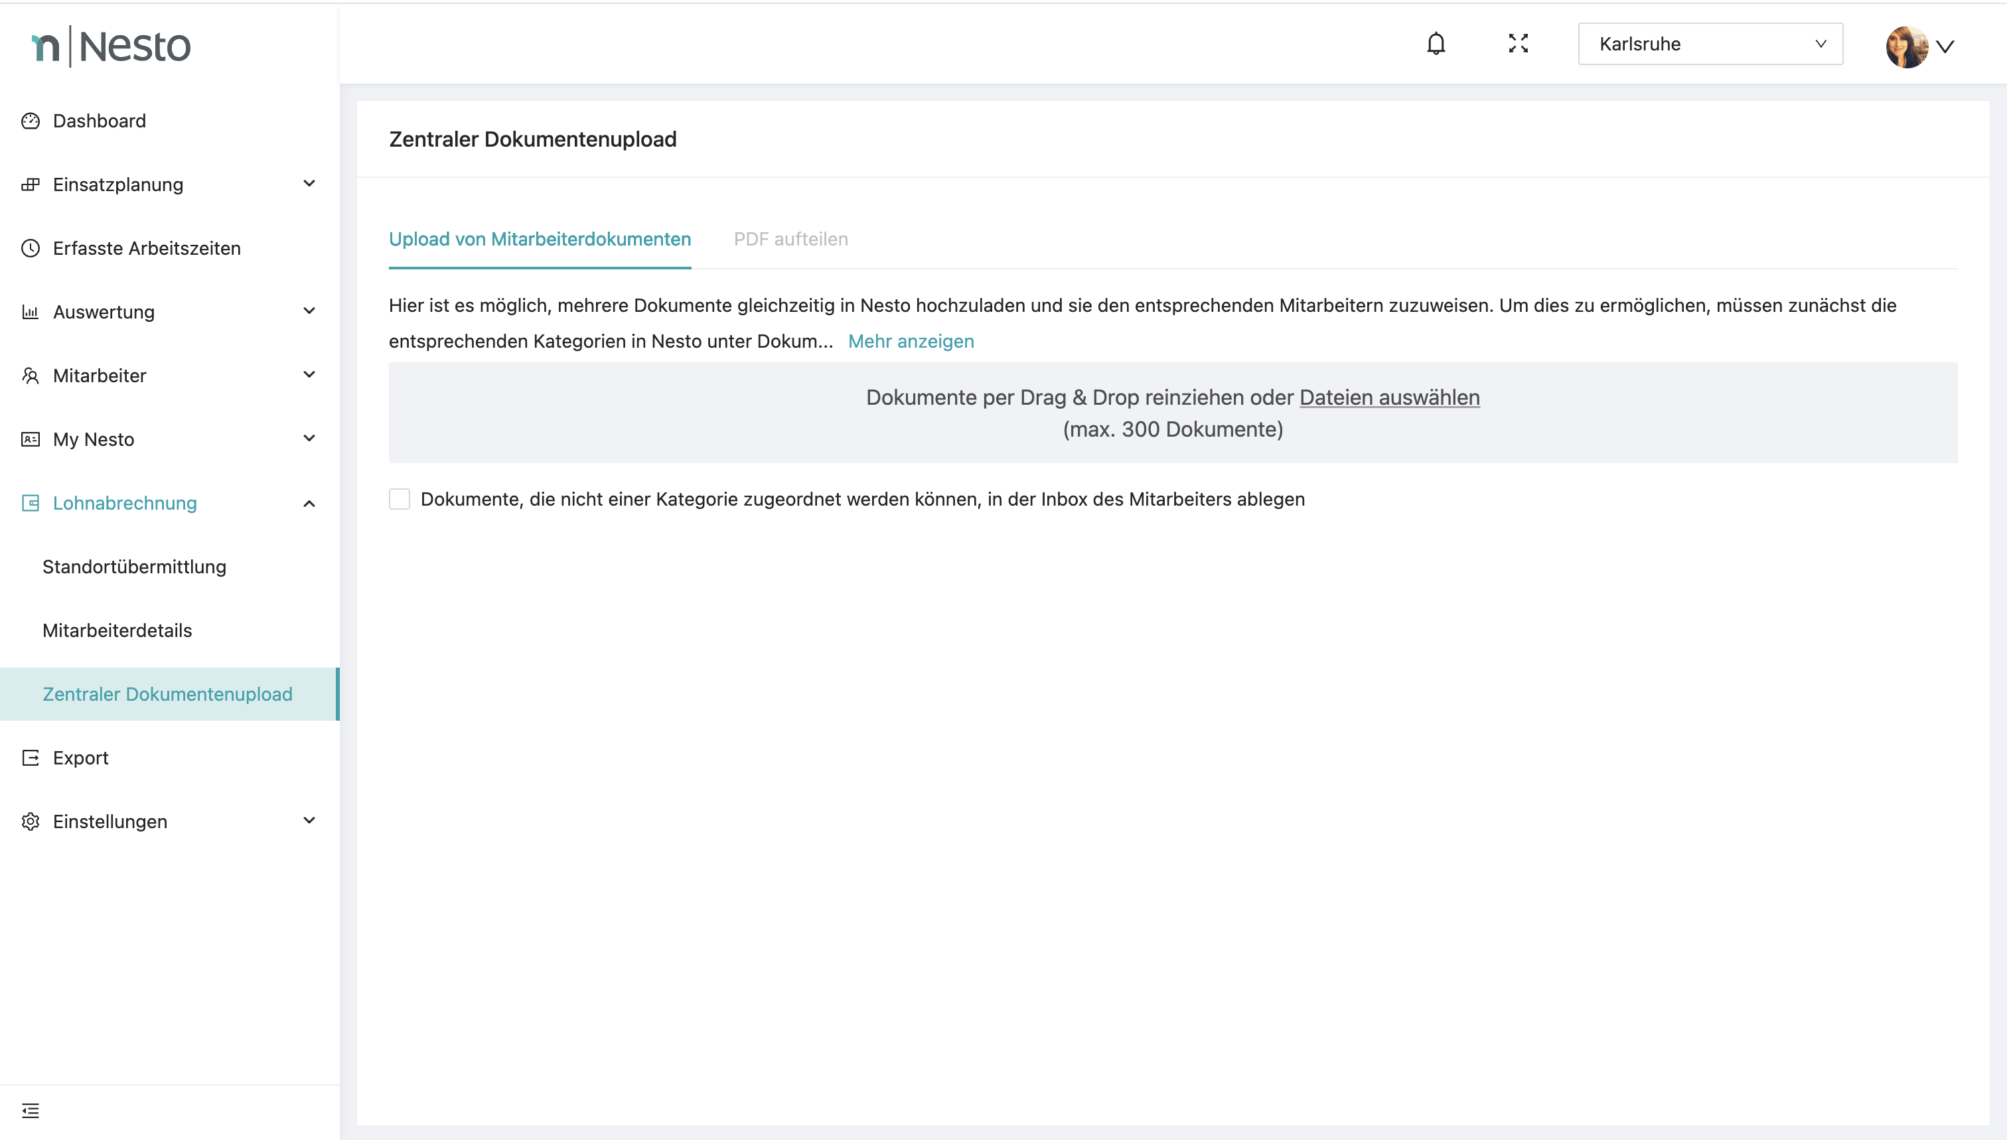Screen dimensions: 2007x1140
Task: Collapse sidebar using bottom menu icon
Action: pyautogui.click(x=31, y=1110)
